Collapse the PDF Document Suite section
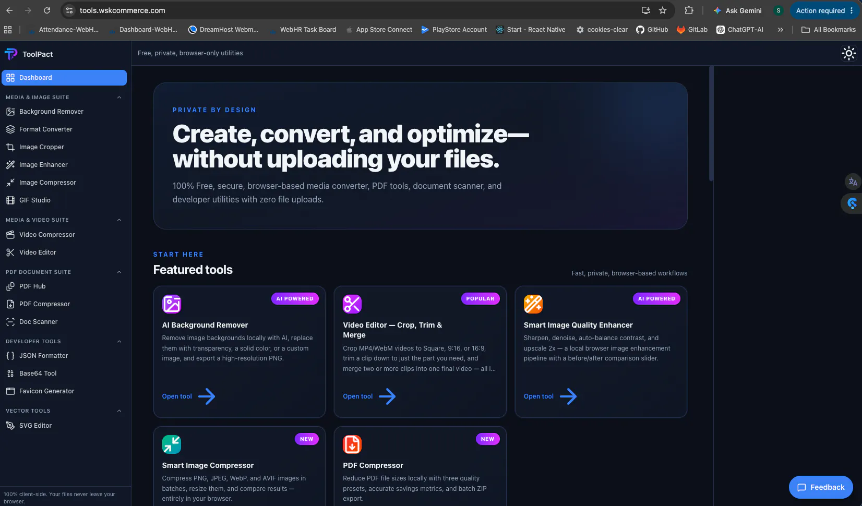 point(119,272)
